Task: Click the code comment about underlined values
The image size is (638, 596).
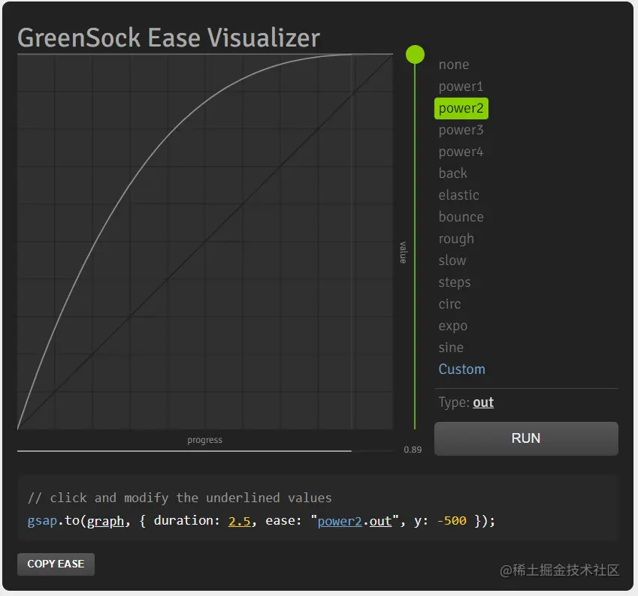Action: 180,498
